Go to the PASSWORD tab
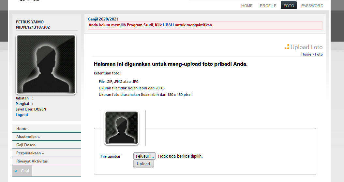 tap(312, 6)
